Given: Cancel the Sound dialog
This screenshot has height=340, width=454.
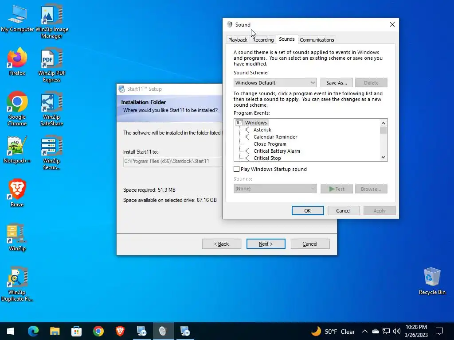Looking at the screenshot, I should pos(344,211).
